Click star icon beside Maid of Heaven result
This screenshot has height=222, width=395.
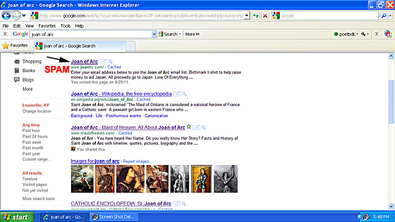pos(188,127)
